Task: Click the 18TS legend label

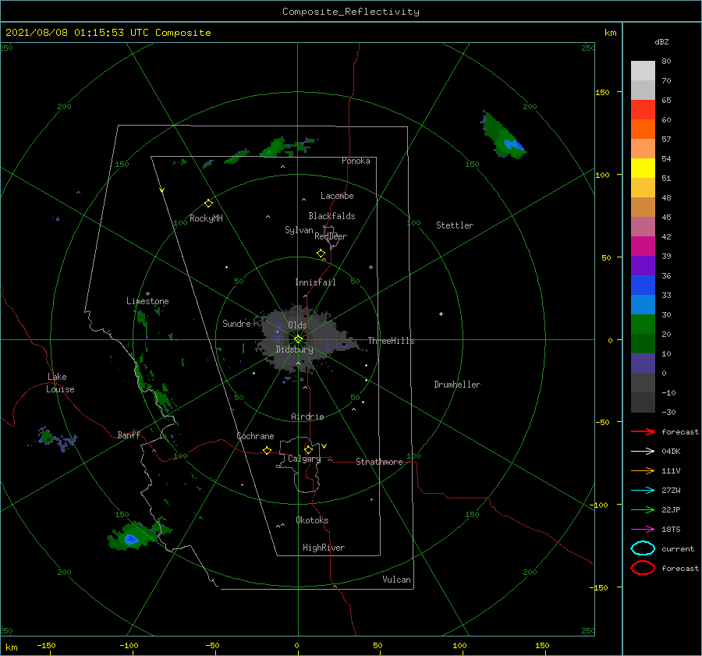Action: coord(671,530)
